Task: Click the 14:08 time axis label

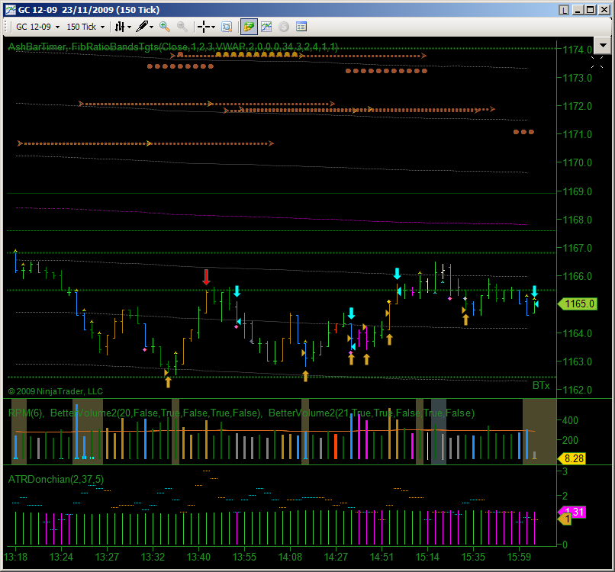Action: click(x=290, y=557)
